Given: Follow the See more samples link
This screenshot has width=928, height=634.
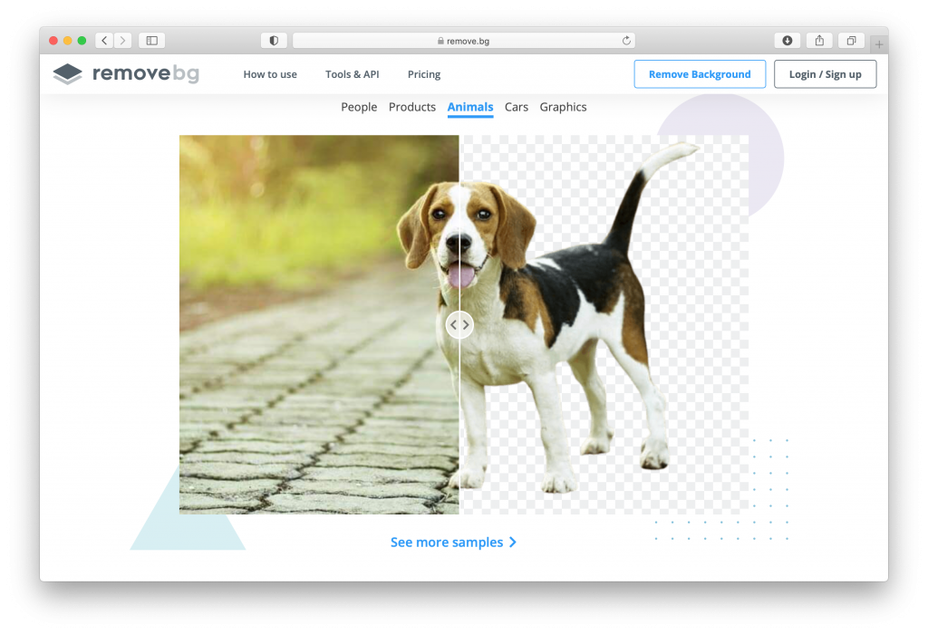Looking at the screenshot, I should click(453, 543).
